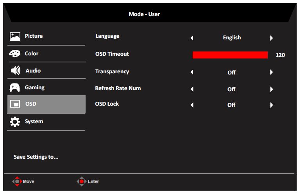The image size is (299, 193).
Task: Open the Gaming menu section
Action: pyautogui.click(x=35, y=88)
